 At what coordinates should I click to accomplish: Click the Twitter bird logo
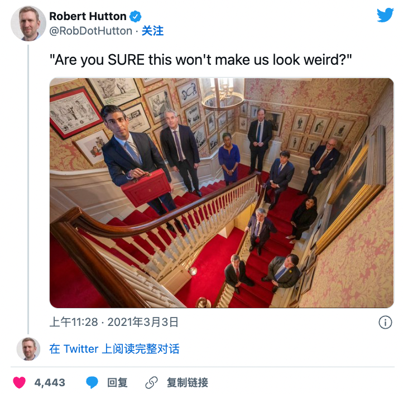pos(385,15)
